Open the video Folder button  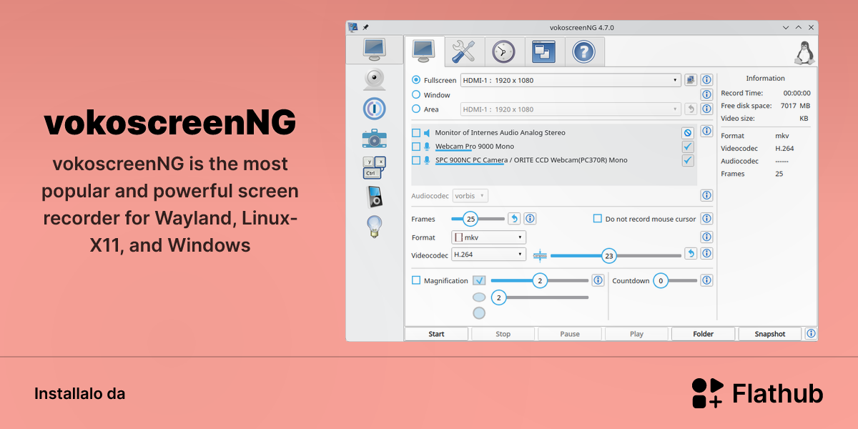[x=703, y=334]
